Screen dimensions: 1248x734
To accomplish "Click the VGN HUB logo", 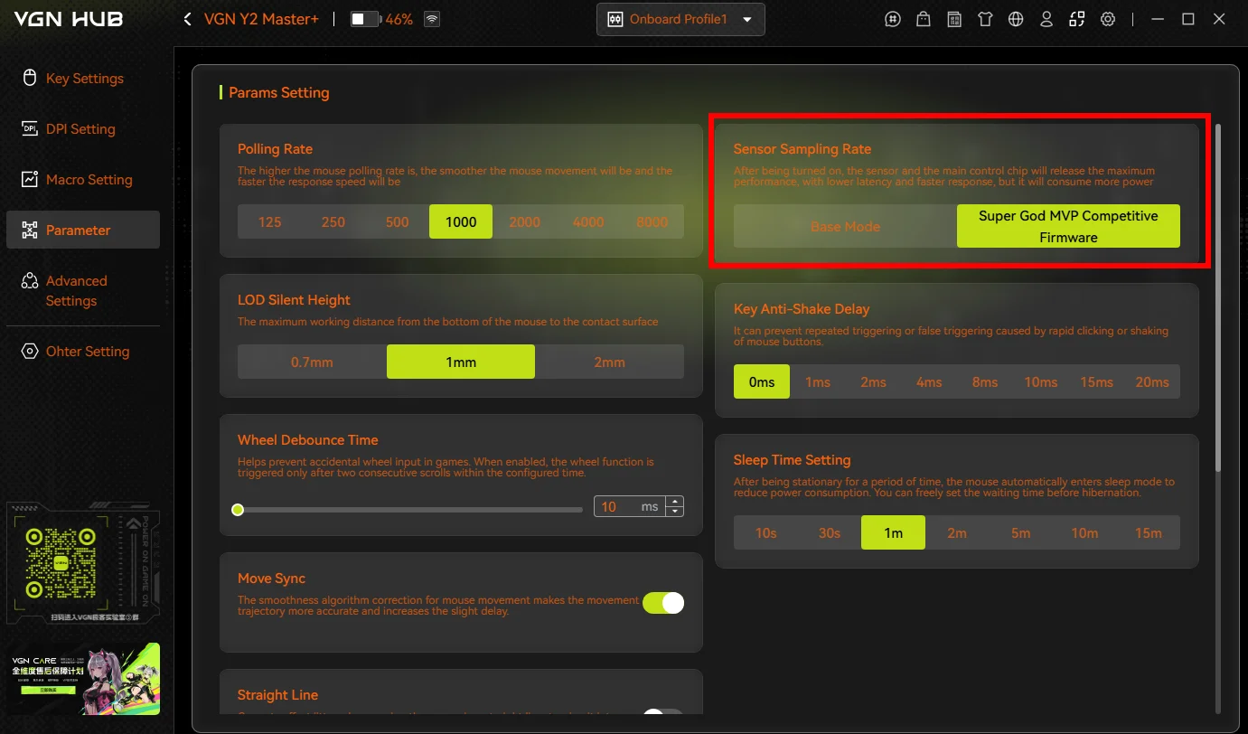I will coord(69,18).
